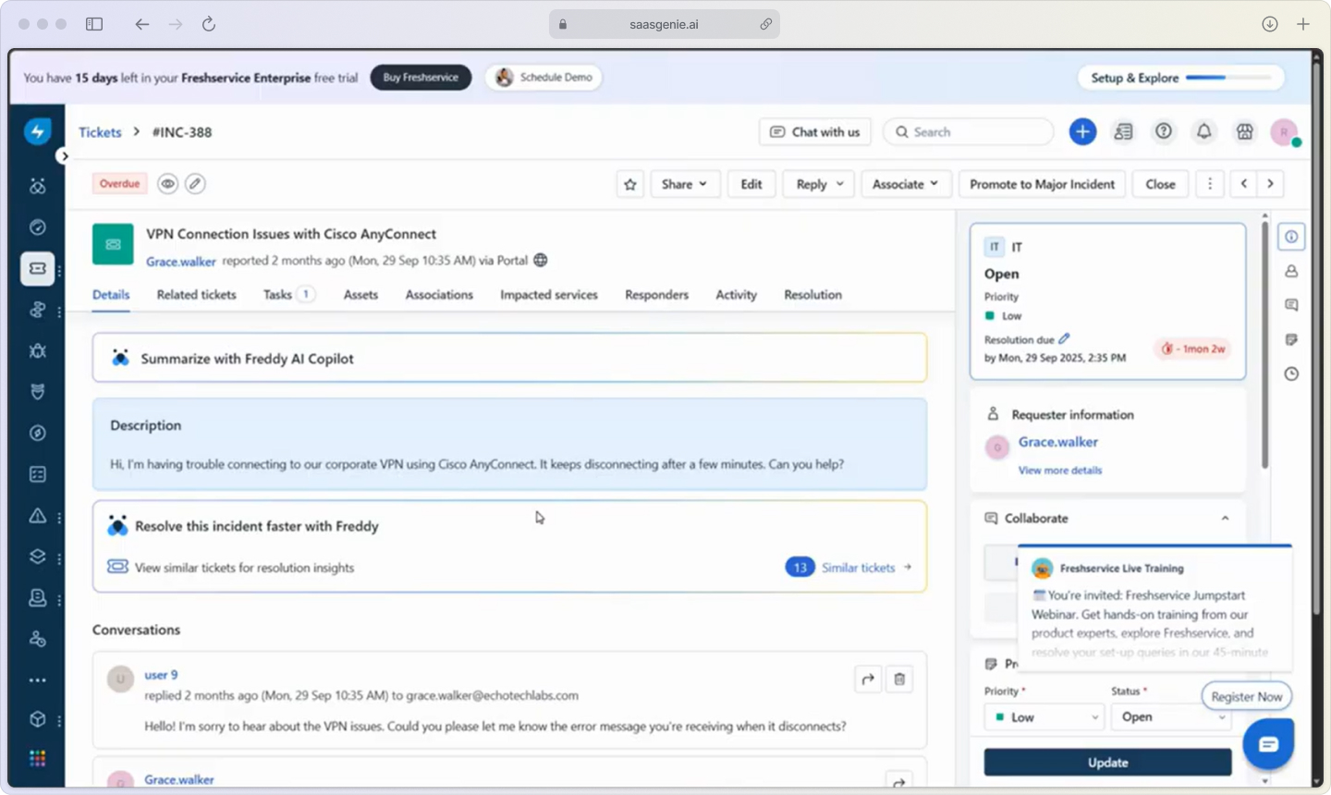
Task: Collapse the Collaborate section
Action: [1225, 519]
